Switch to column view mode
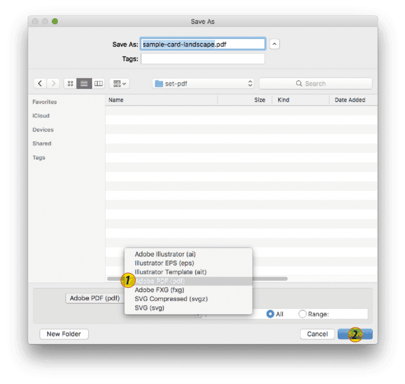The width and height of the screenshot is (405, 384). pyautogui.click(x=99, y=84)
